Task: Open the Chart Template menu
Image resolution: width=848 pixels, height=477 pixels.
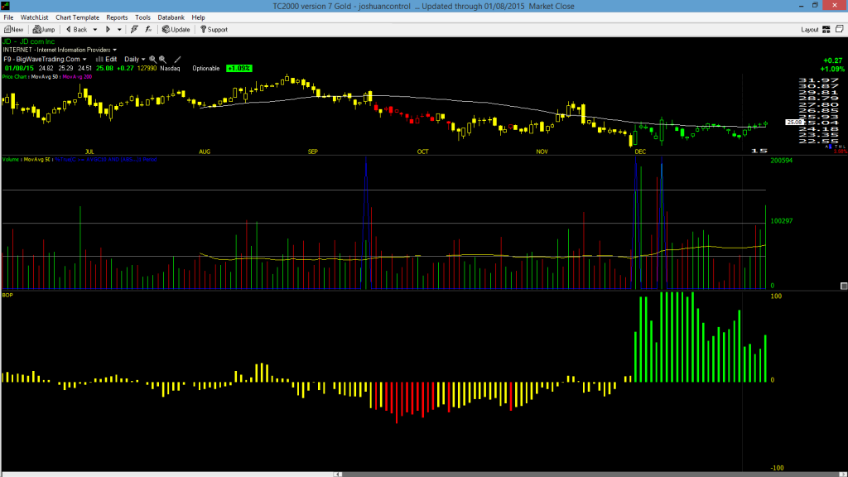Action: coord(77,17)
